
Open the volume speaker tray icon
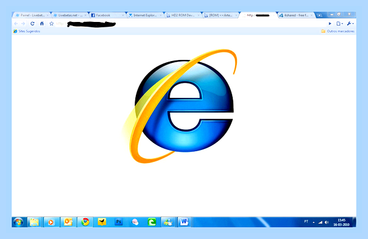point(326,222)
